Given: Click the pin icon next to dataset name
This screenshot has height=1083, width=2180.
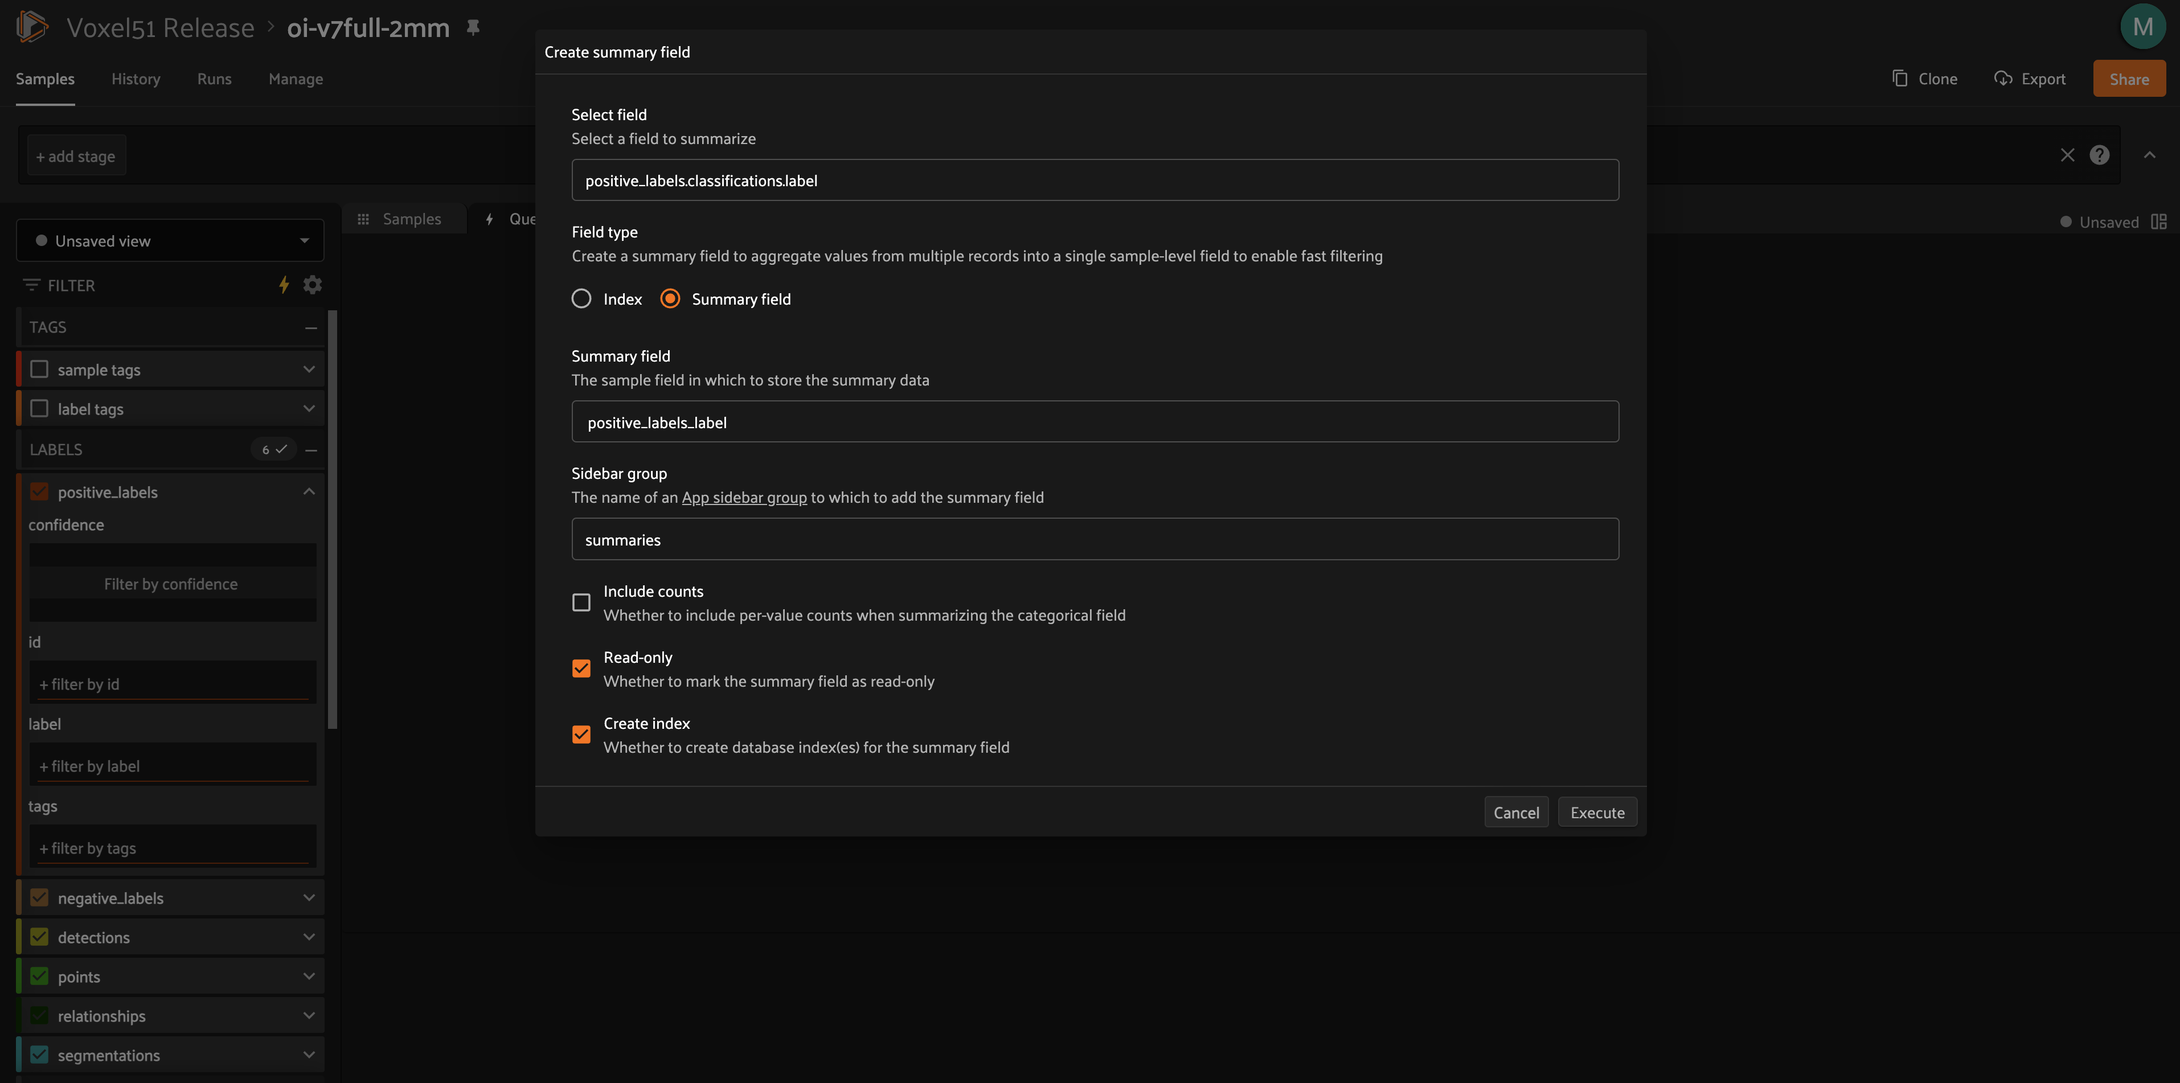Looking at the screenshot, I should (473, 27).
